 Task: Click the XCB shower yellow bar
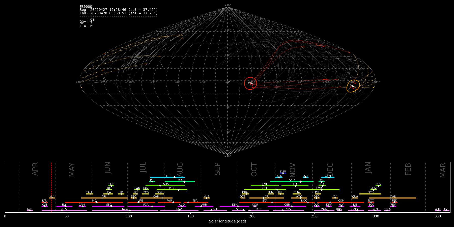point(370,194)
